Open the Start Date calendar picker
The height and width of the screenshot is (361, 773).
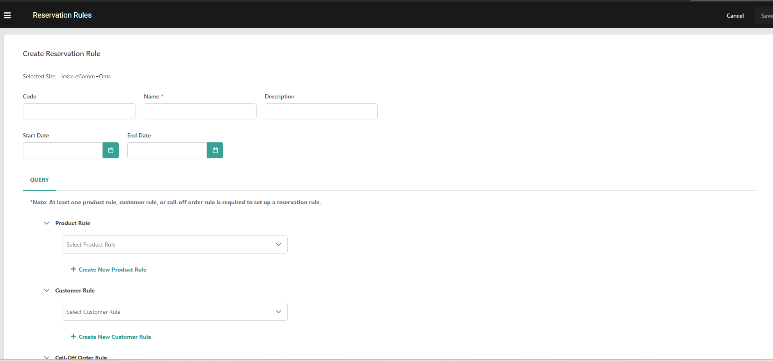(111, 150)
